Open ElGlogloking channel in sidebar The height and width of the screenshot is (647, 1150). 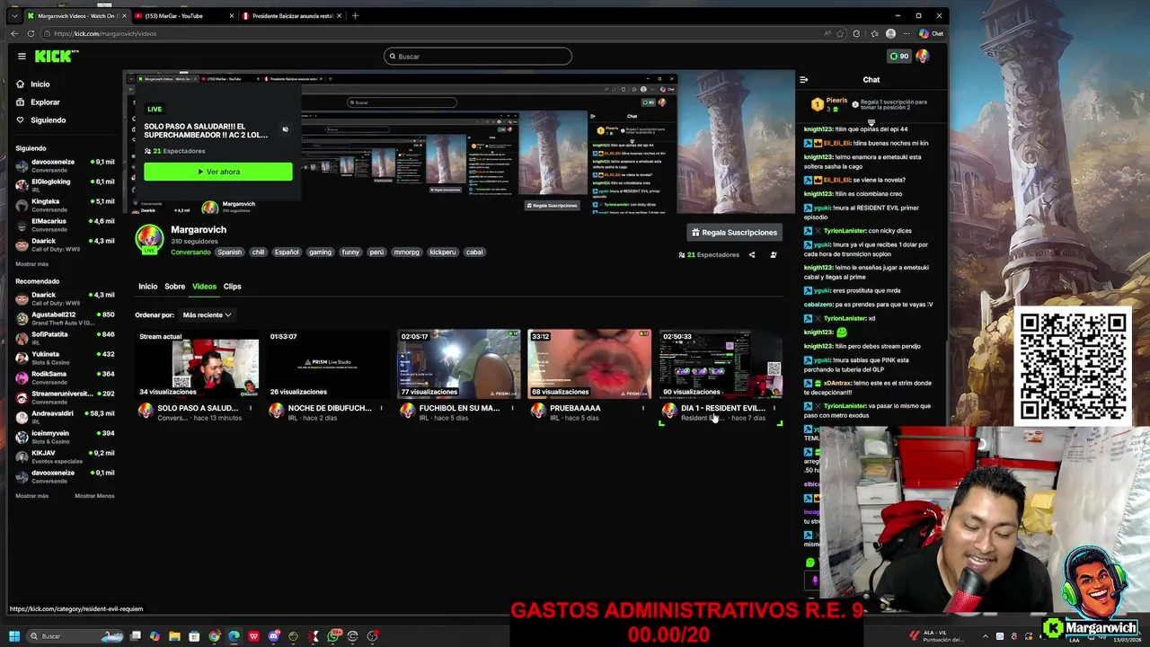(65, 185)
